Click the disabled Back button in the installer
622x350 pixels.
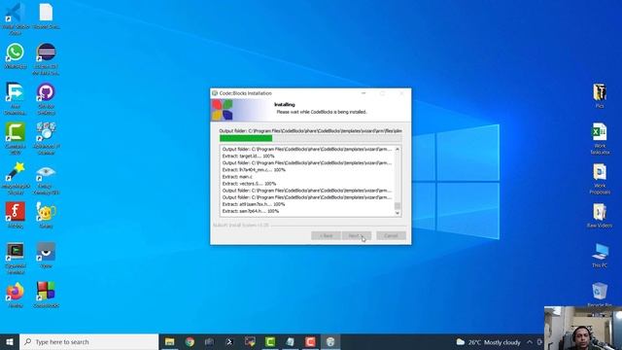(x=326, y=235)
